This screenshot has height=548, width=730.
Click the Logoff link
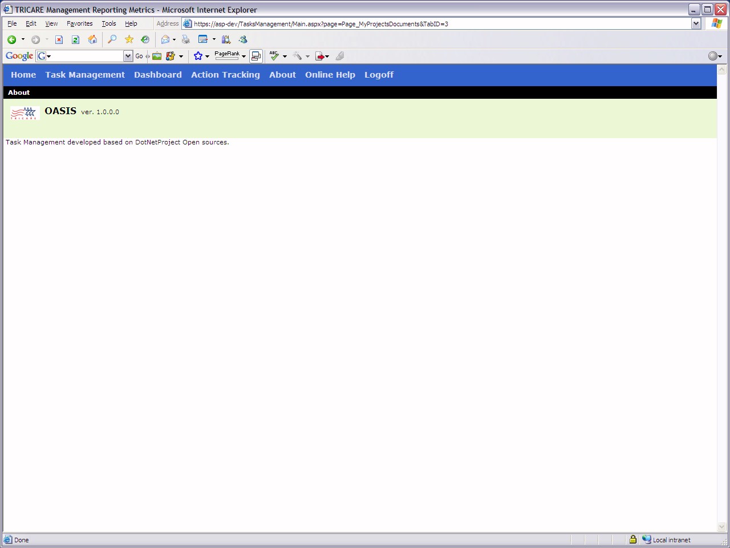tap(379, 75)
